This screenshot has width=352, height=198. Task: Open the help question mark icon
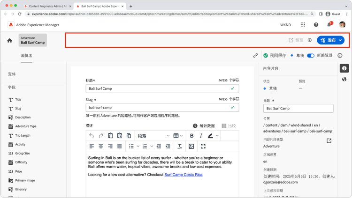point(316,25)
